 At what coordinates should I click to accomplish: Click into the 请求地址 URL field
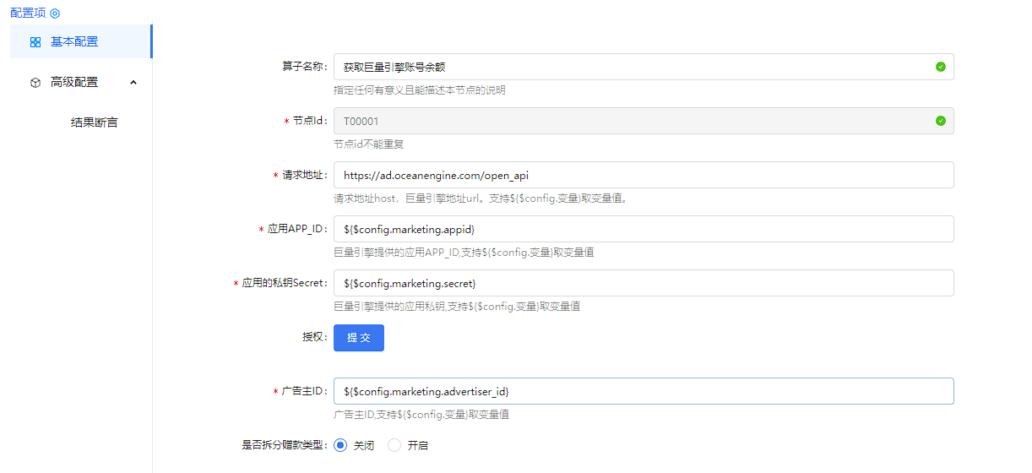(x=643, y=175)
